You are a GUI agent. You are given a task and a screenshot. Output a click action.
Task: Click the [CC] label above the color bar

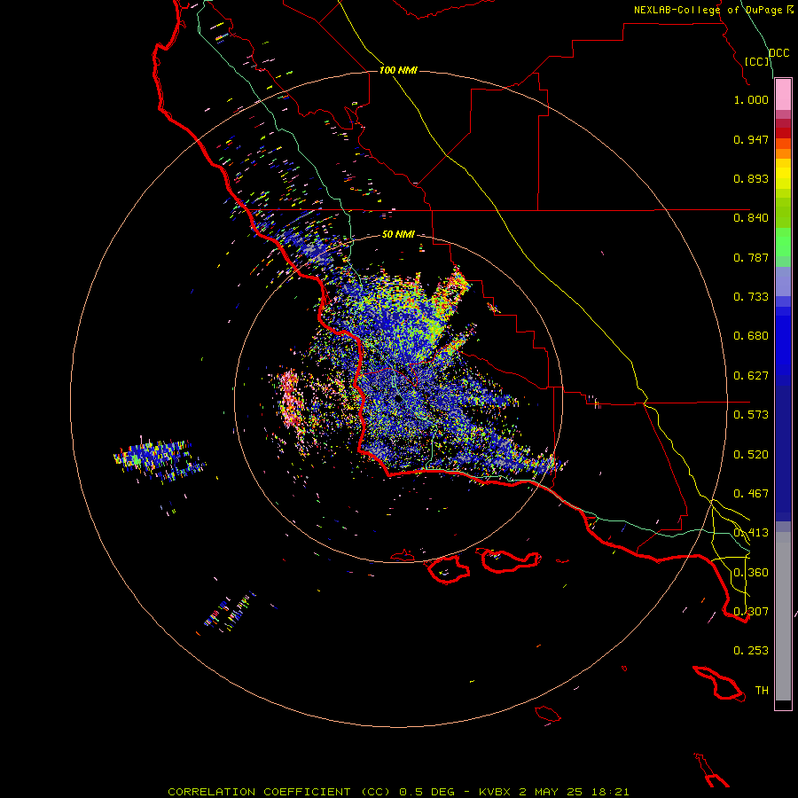click(x=757, y=61)
